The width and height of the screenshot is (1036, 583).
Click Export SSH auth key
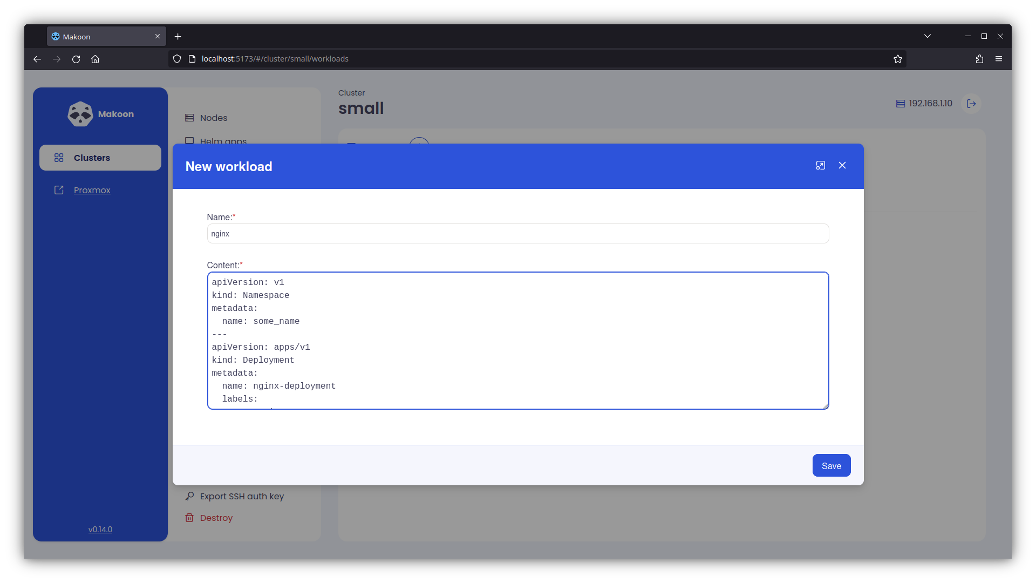(241, 496)
